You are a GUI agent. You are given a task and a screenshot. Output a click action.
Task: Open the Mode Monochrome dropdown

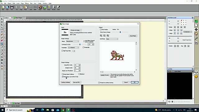(72, 41)
